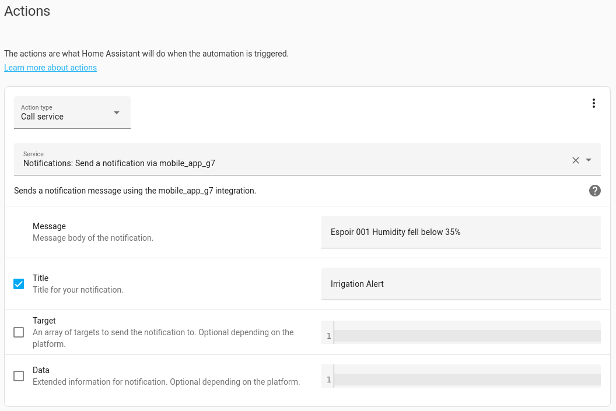
Task: Click the Message option label
Action: click(49, 226)
